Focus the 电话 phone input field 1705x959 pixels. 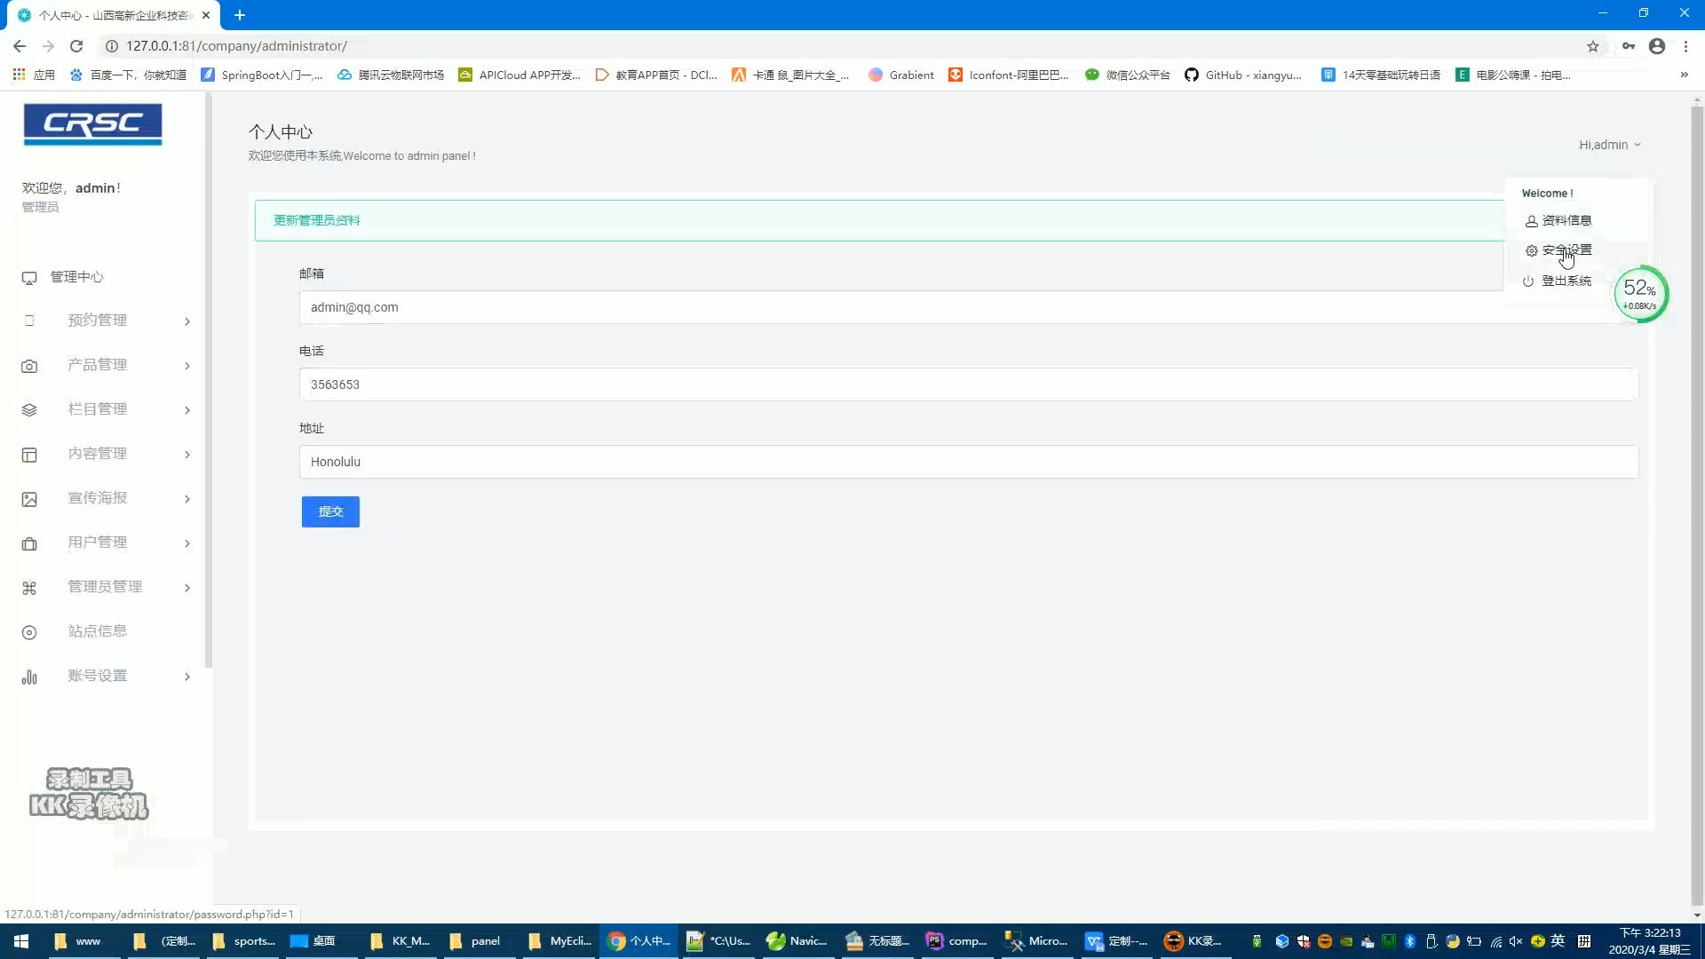(969, 384)
